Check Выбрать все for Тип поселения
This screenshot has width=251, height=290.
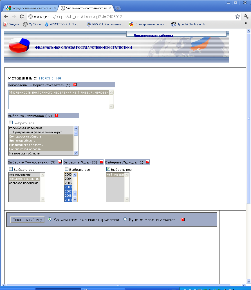tap(11, 169)
